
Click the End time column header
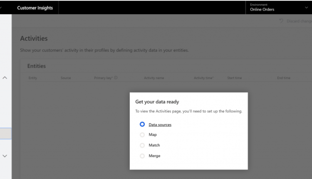pos(284,78)
